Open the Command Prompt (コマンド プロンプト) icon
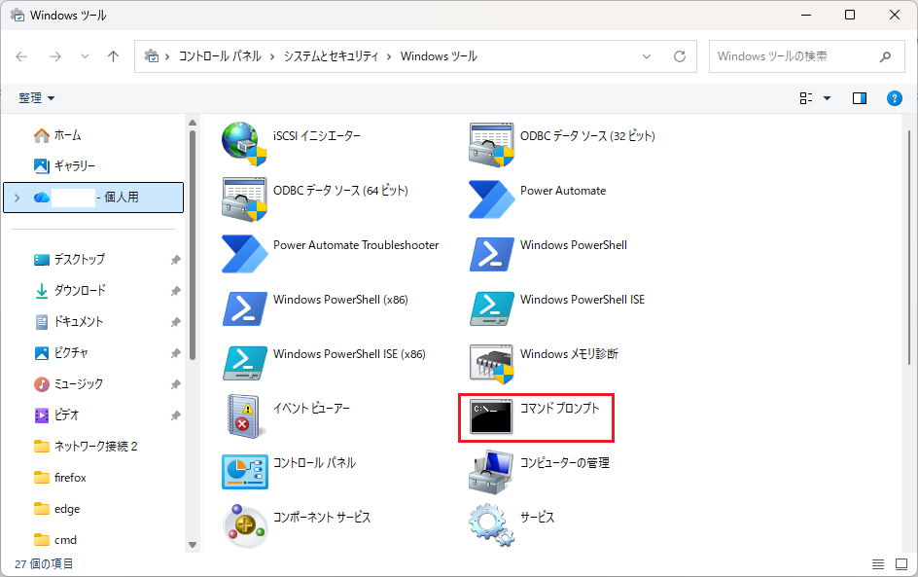The width and height of the screenshot is (918, 577). [x=491, y=416]
